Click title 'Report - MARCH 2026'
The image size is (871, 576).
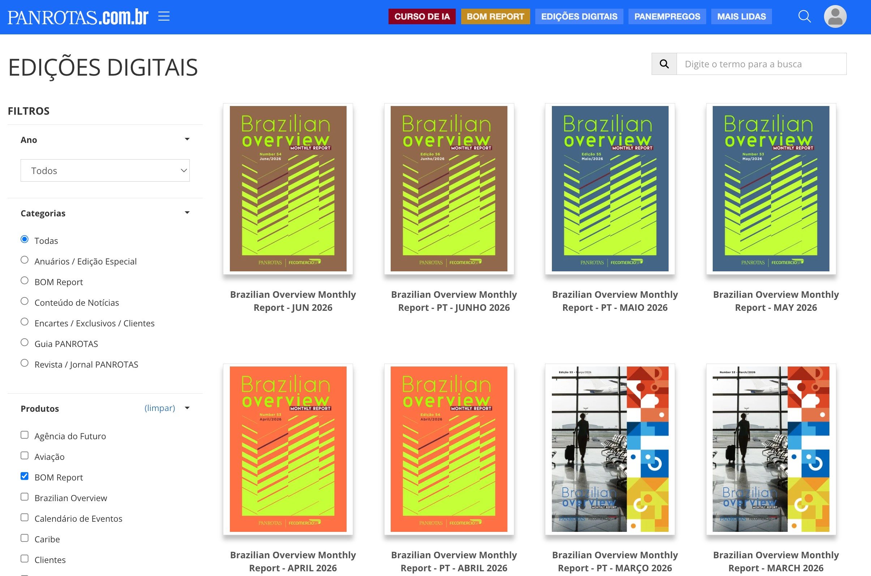tap(776, 568)
